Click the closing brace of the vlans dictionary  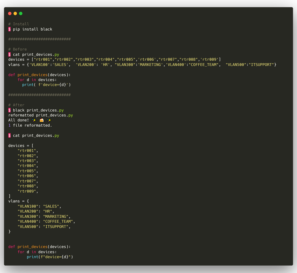9,231
